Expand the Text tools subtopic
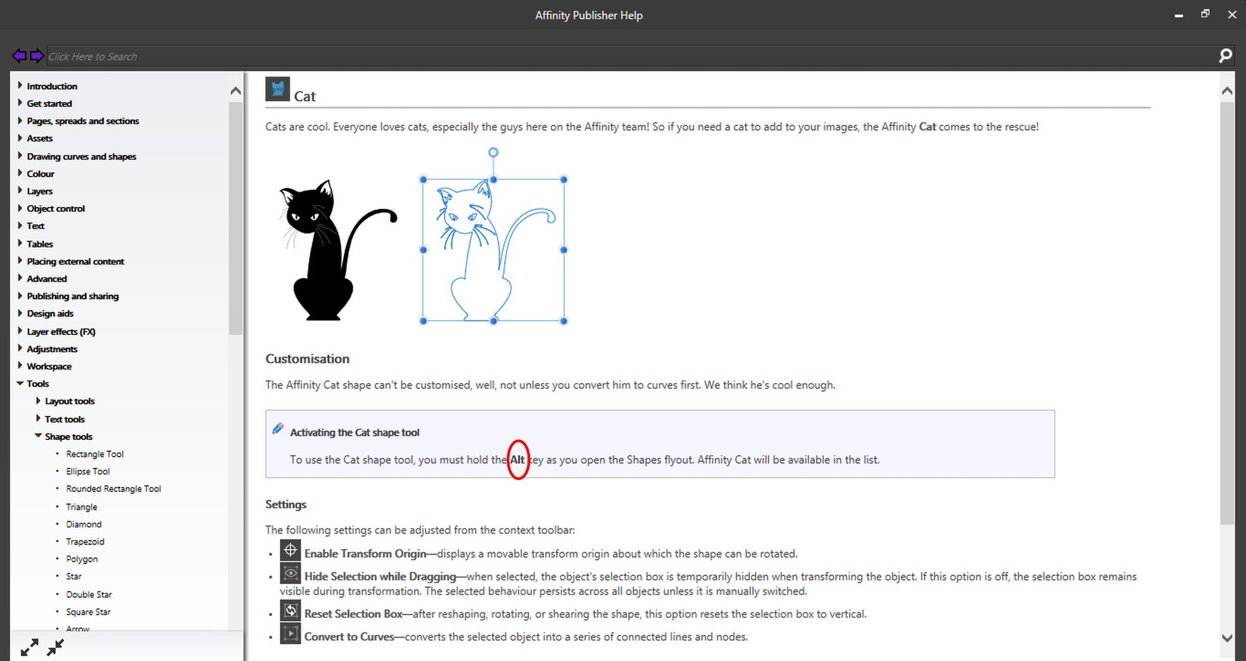Screen dimensions: 1246x661 pyautogui.click(x=38, y=419)
